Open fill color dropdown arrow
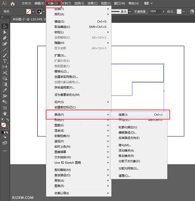Image resolution: width=195 pixels, height=201 pixels. pos(33,11)
